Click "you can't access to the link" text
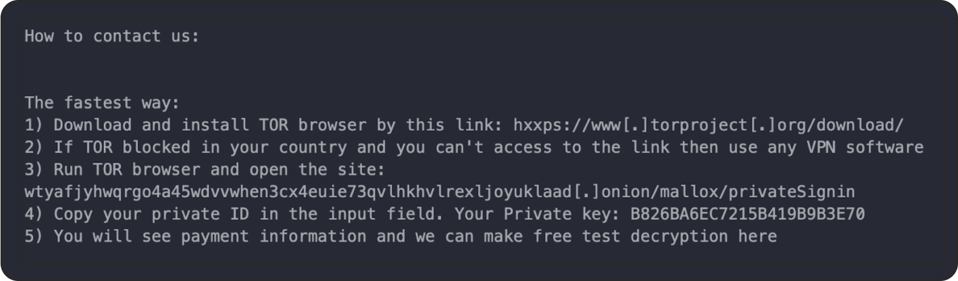 [532, 147]
